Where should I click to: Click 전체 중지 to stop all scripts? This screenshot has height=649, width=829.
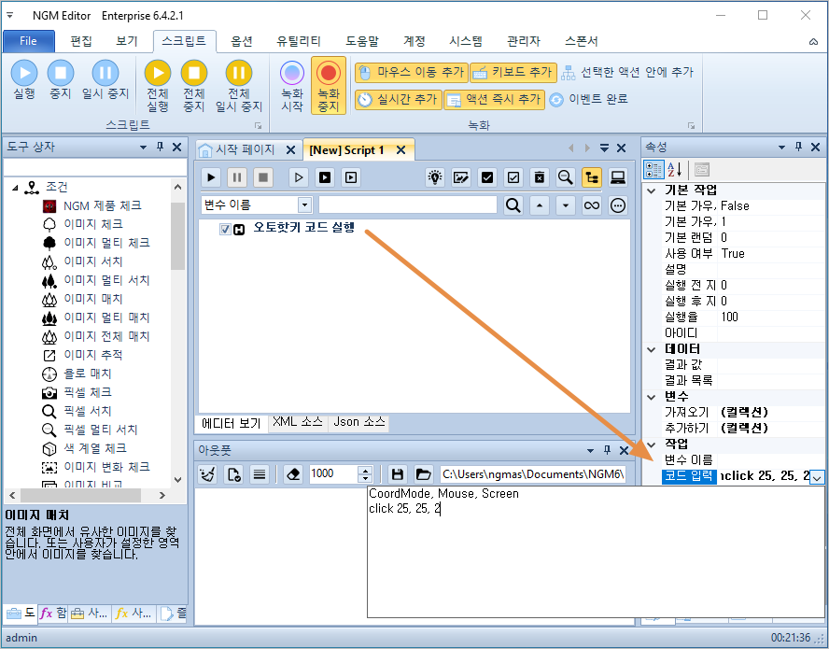click(194, 86)
